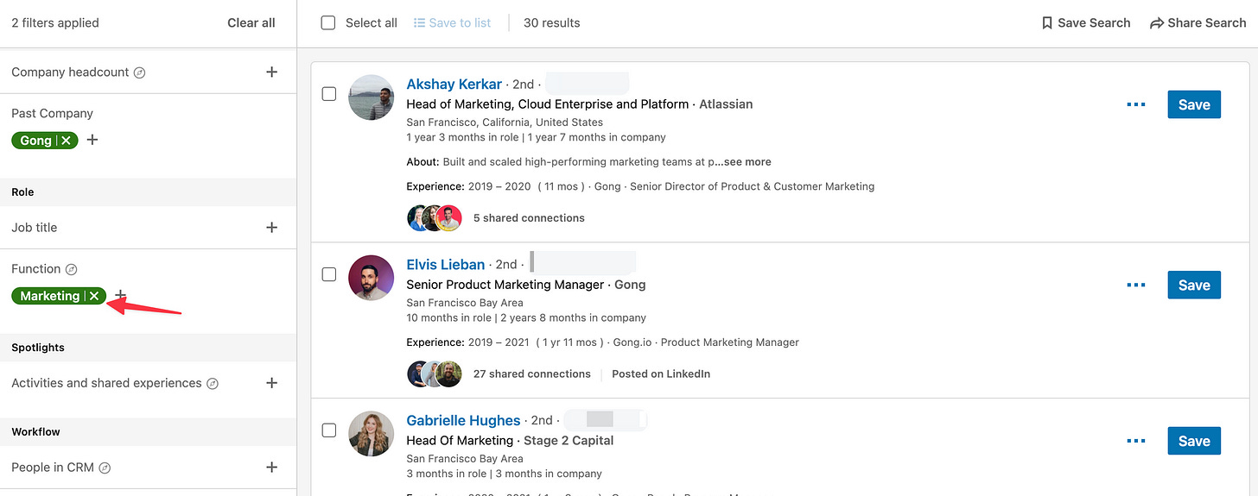
Task: Click the 2 filters applied text
Action: pyautogui.click(x=55, y=23)
